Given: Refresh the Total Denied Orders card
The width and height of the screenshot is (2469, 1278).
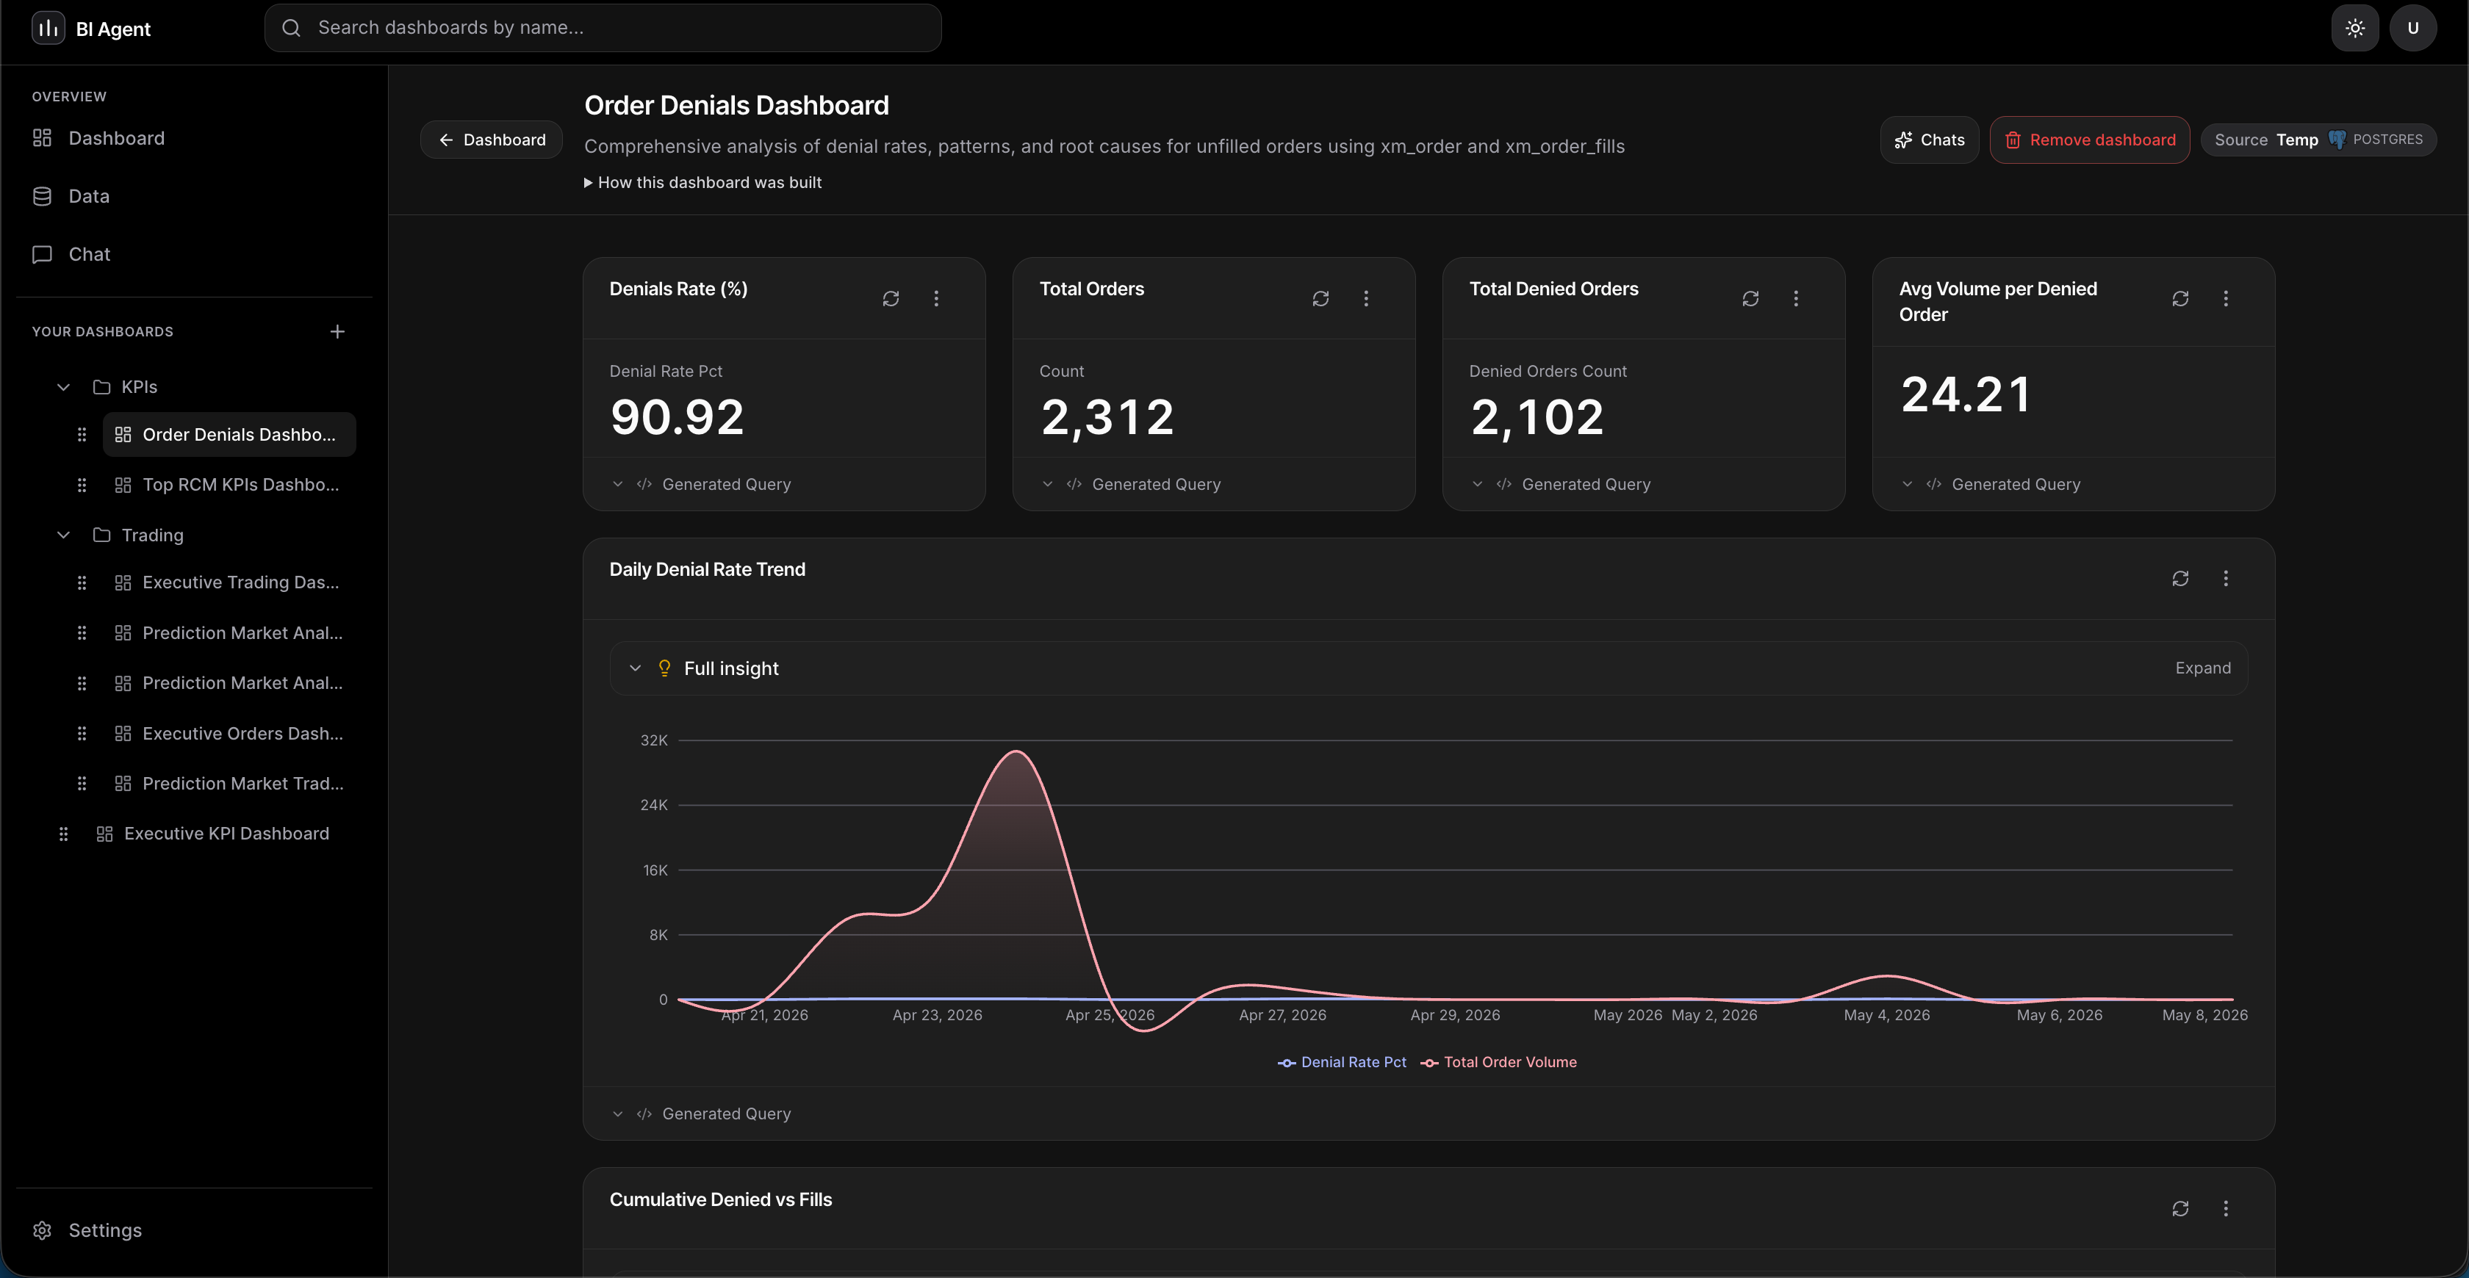Looking at the screenshot, I should pos(1750,299).
